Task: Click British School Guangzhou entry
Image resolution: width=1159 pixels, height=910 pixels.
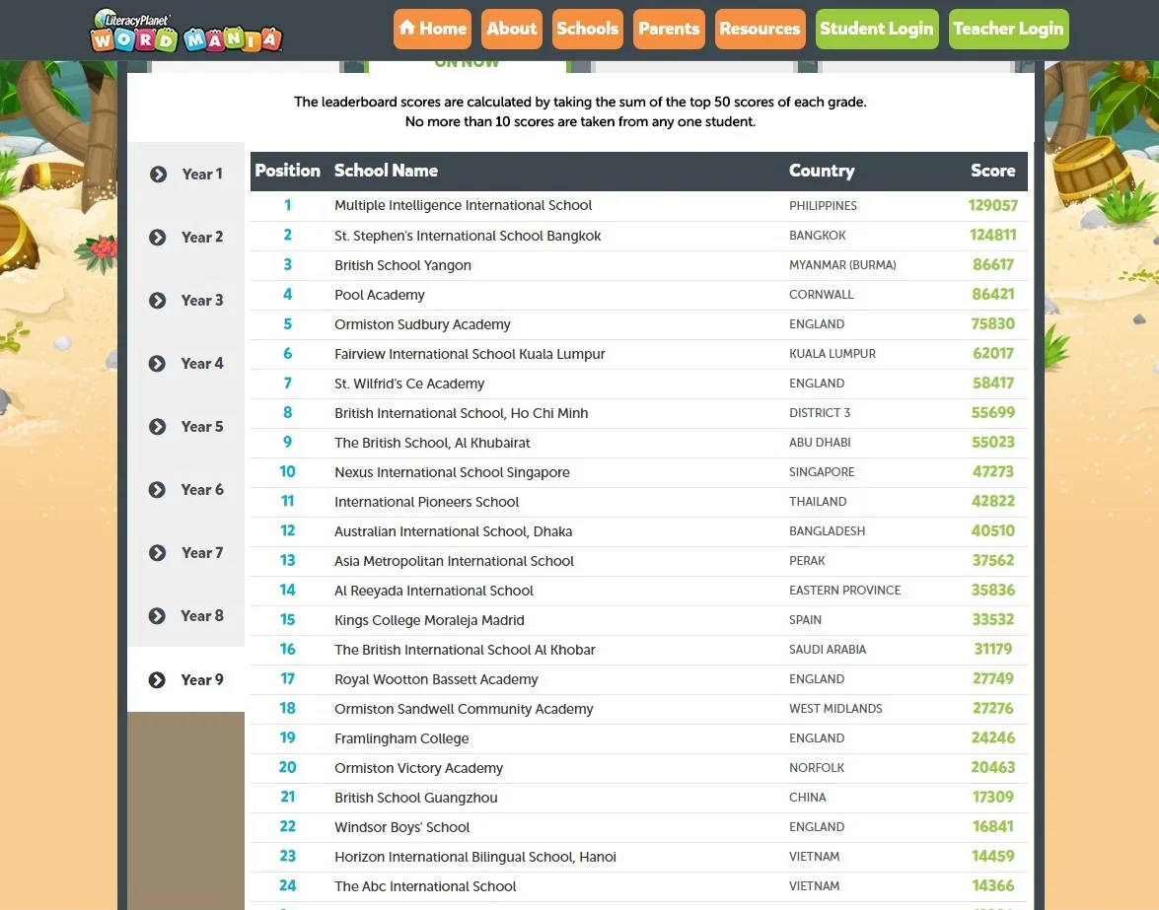Action: pyautogui.click(x=416, y=797)
